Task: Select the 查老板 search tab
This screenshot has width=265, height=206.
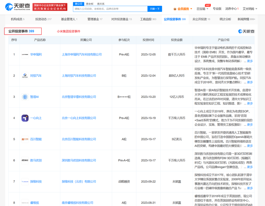Action: point(89,4)
